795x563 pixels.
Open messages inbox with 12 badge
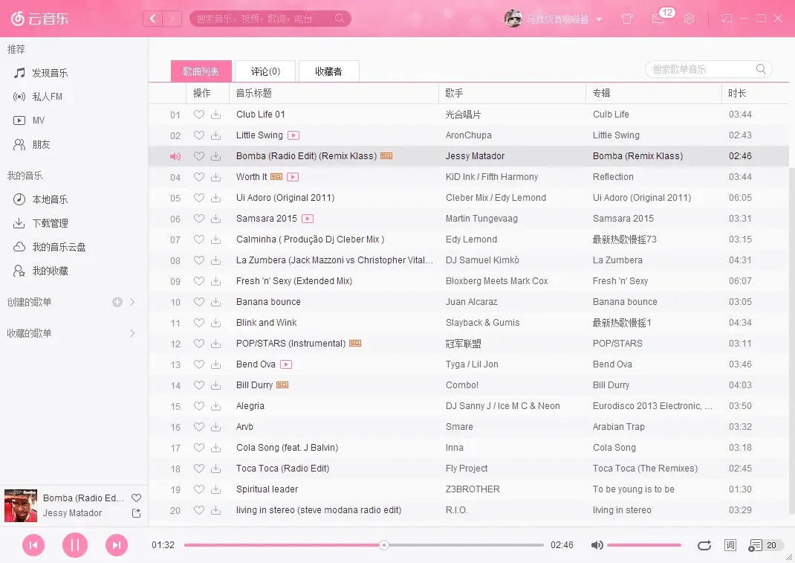[x=658, y=19]
